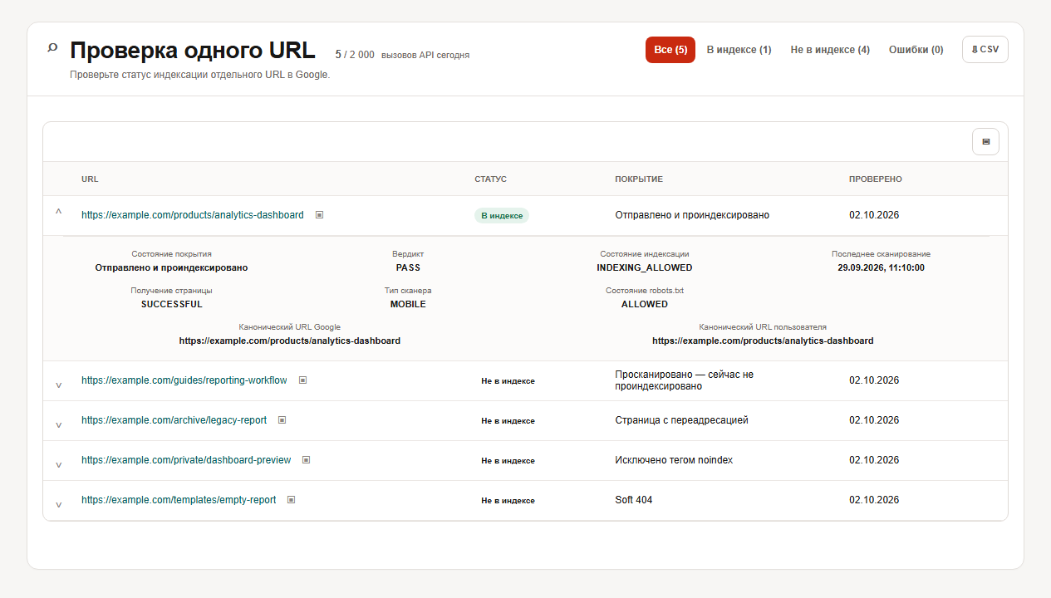Expand the empty-report row
Image resolution: width=1051 pixels, height=598 pixels.
tap(58, 503)
